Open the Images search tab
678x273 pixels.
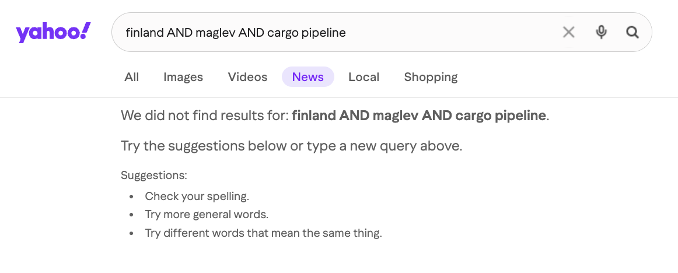[x=183, y=77]
